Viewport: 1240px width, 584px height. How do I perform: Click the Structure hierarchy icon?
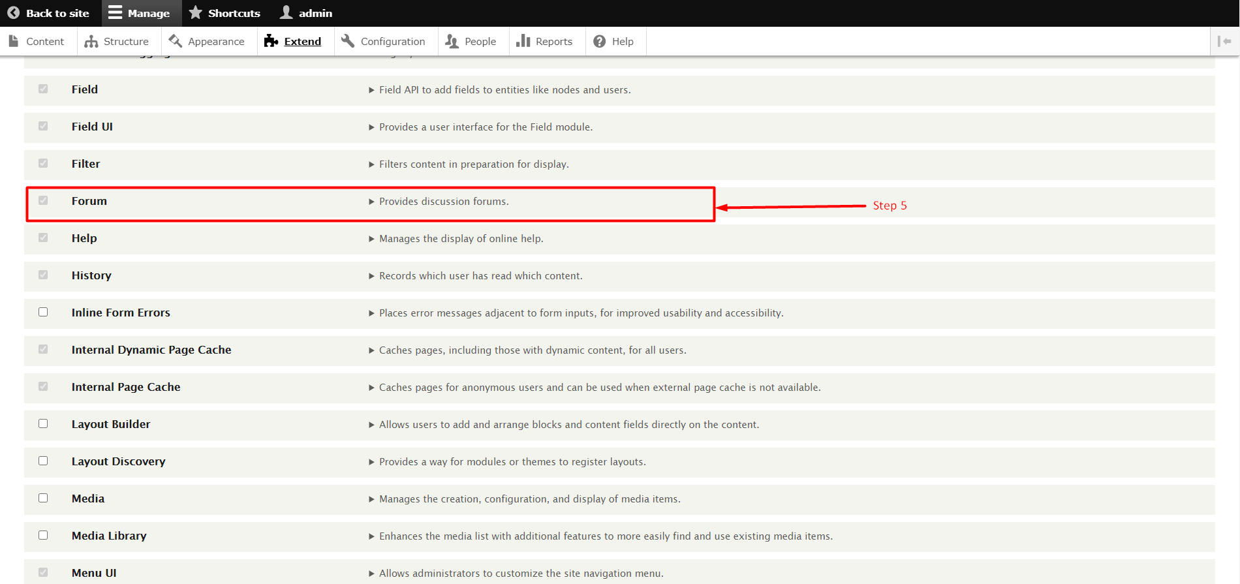point(91,41)
